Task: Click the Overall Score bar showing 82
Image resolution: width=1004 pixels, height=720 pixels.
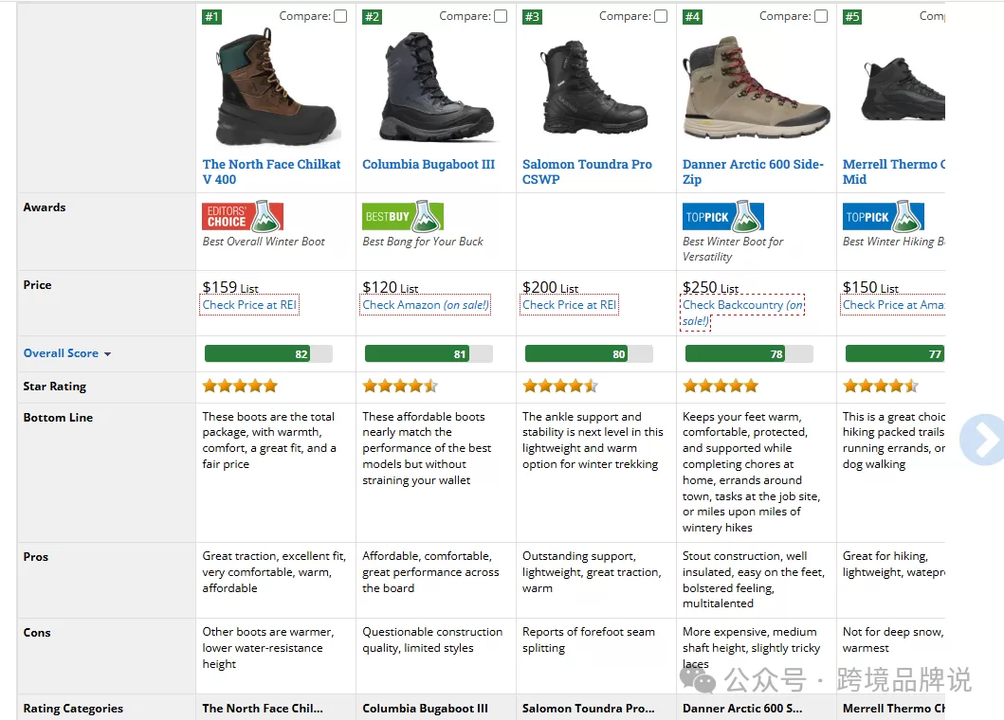Action: point(268,354)
